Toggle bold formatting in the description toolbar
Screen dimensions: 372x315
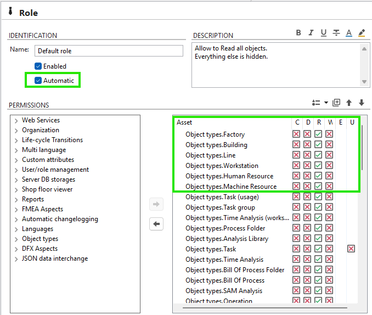click(x=298, y=33)
